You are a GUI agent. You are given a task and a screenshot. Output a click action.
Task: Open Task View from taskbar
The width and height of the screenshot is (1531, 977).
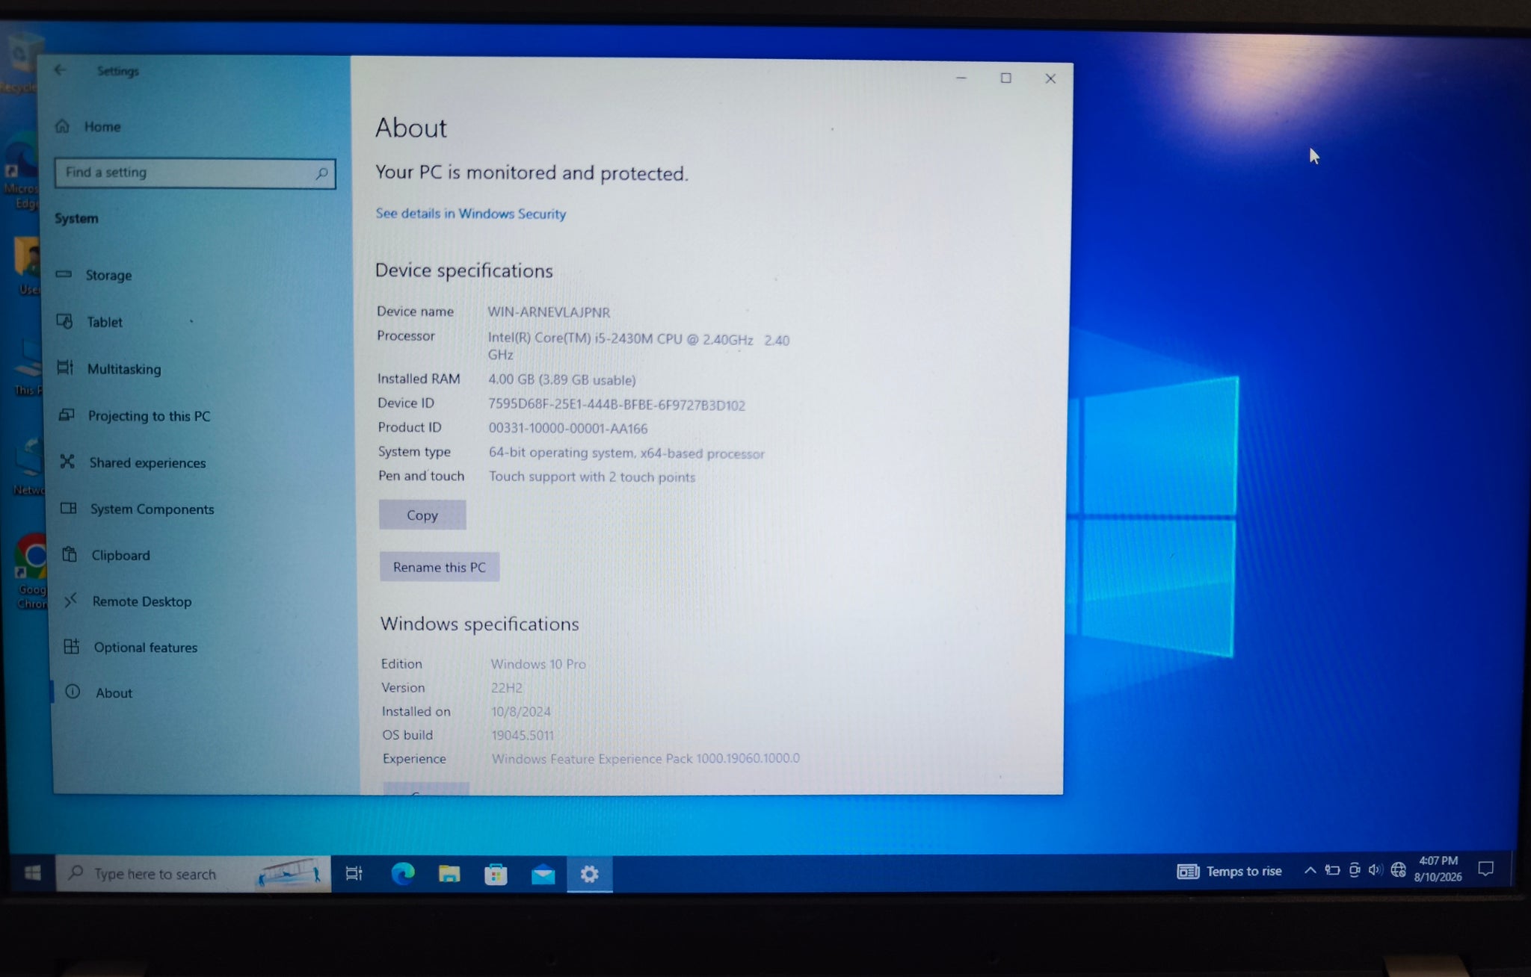coord(354,873)
